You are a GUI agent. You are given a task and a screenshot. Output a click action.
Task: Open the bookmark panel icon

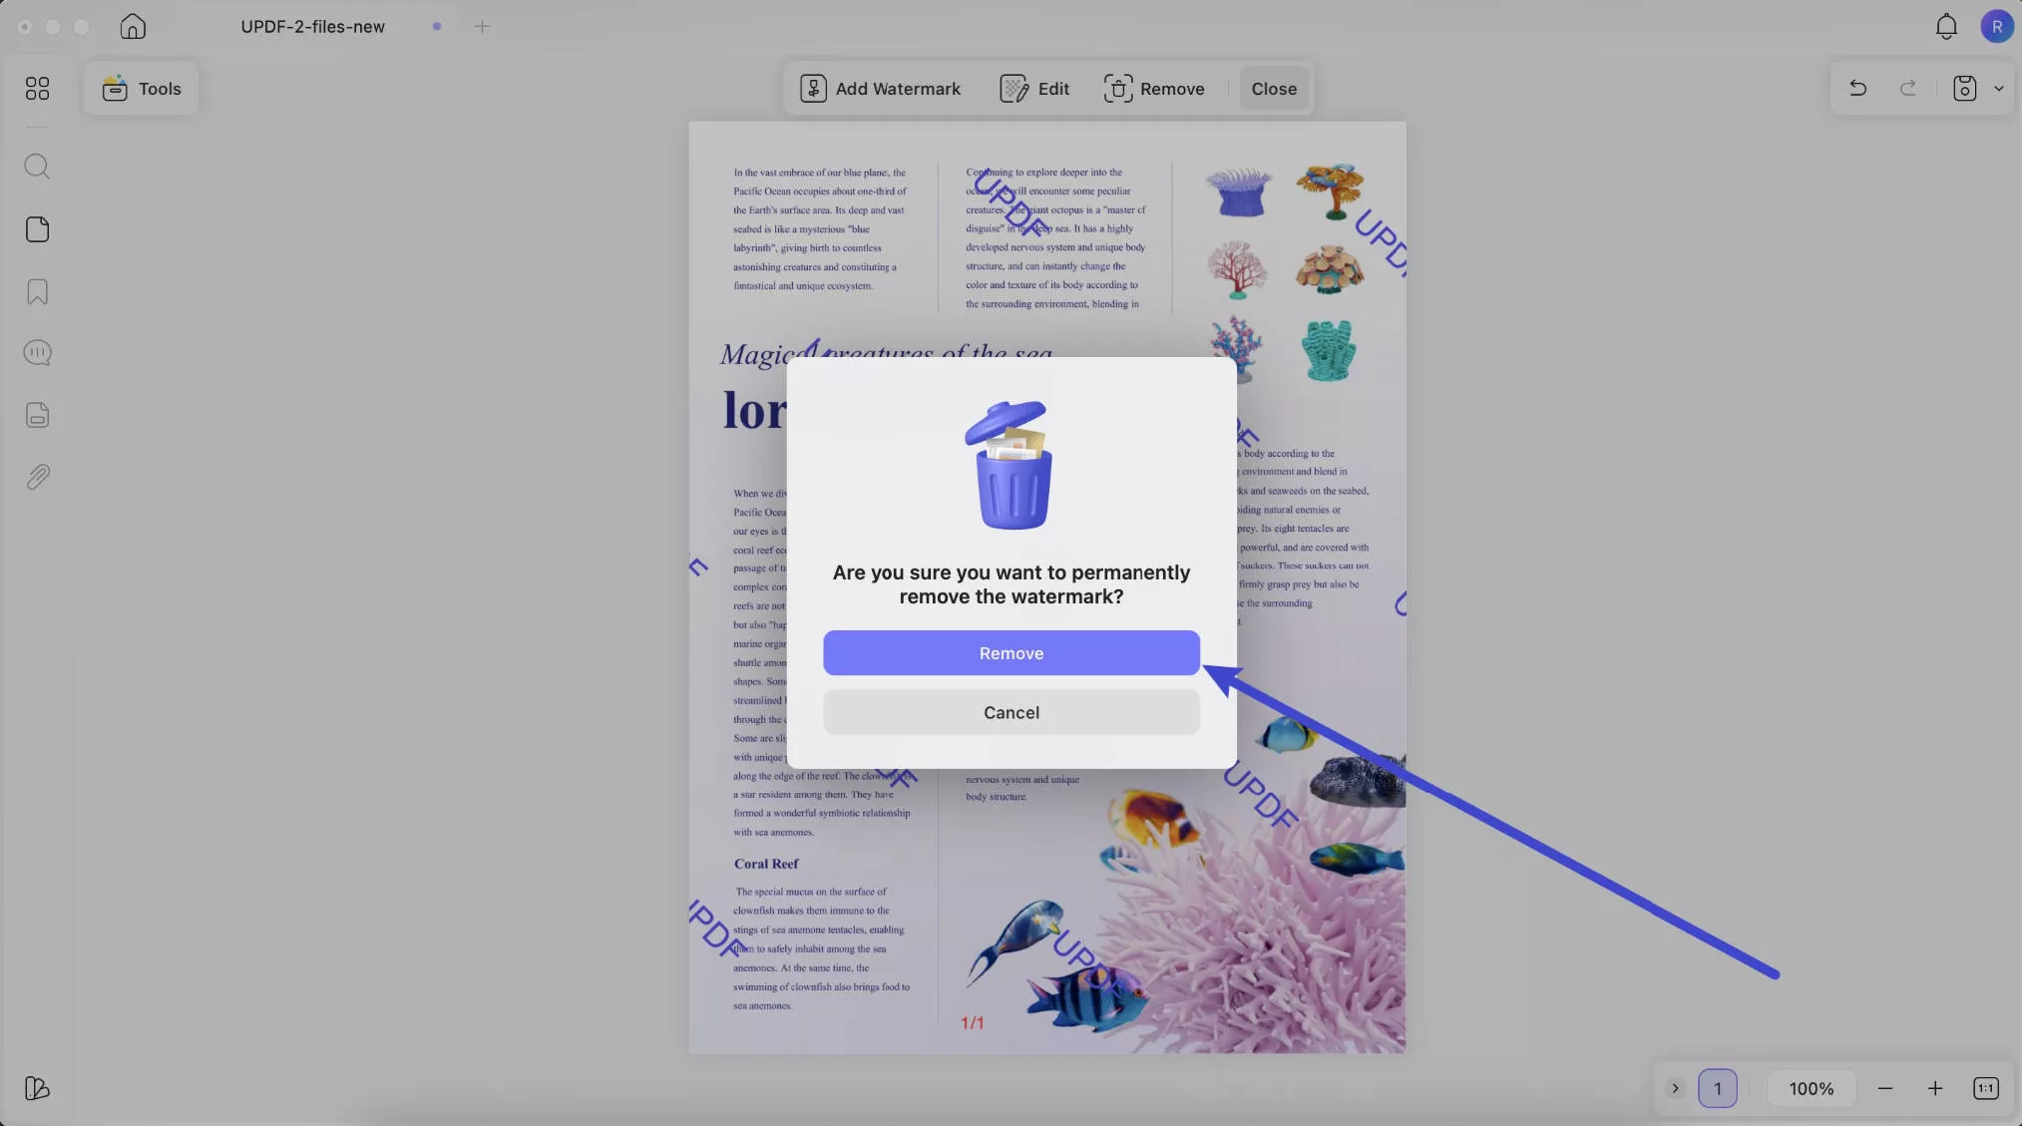37,292
